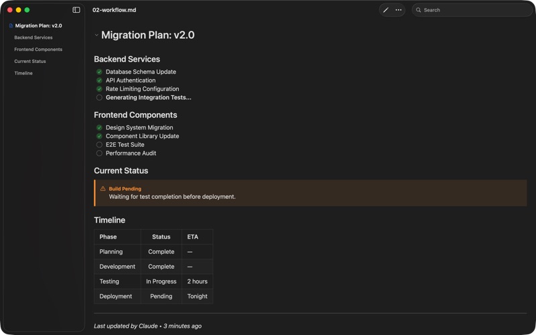This screenshot has width=536, height=335.
Task: Toggle the sidebar panel icon
Action: point(76,10)
